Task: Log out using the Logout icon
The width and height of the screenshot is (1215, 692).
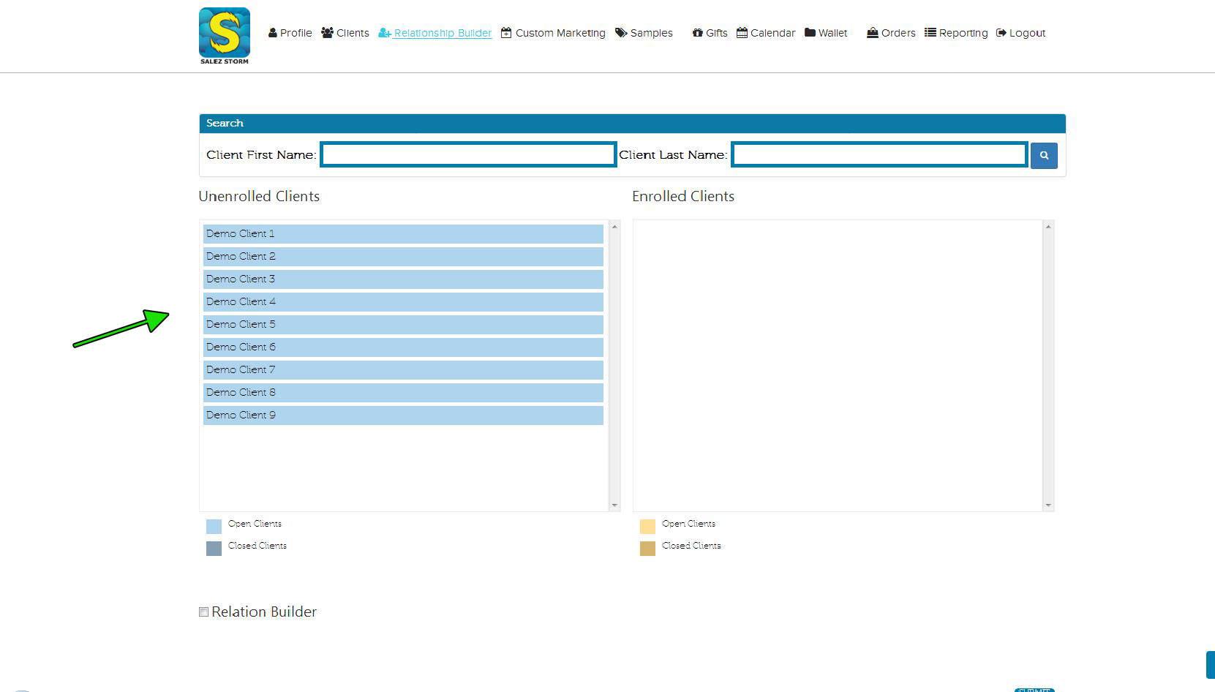Action: point(1001,33)
